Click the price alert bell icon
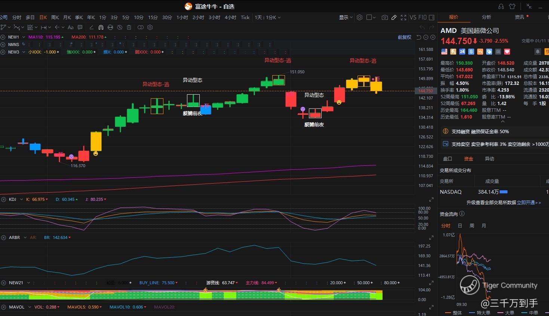 [538, 52]
